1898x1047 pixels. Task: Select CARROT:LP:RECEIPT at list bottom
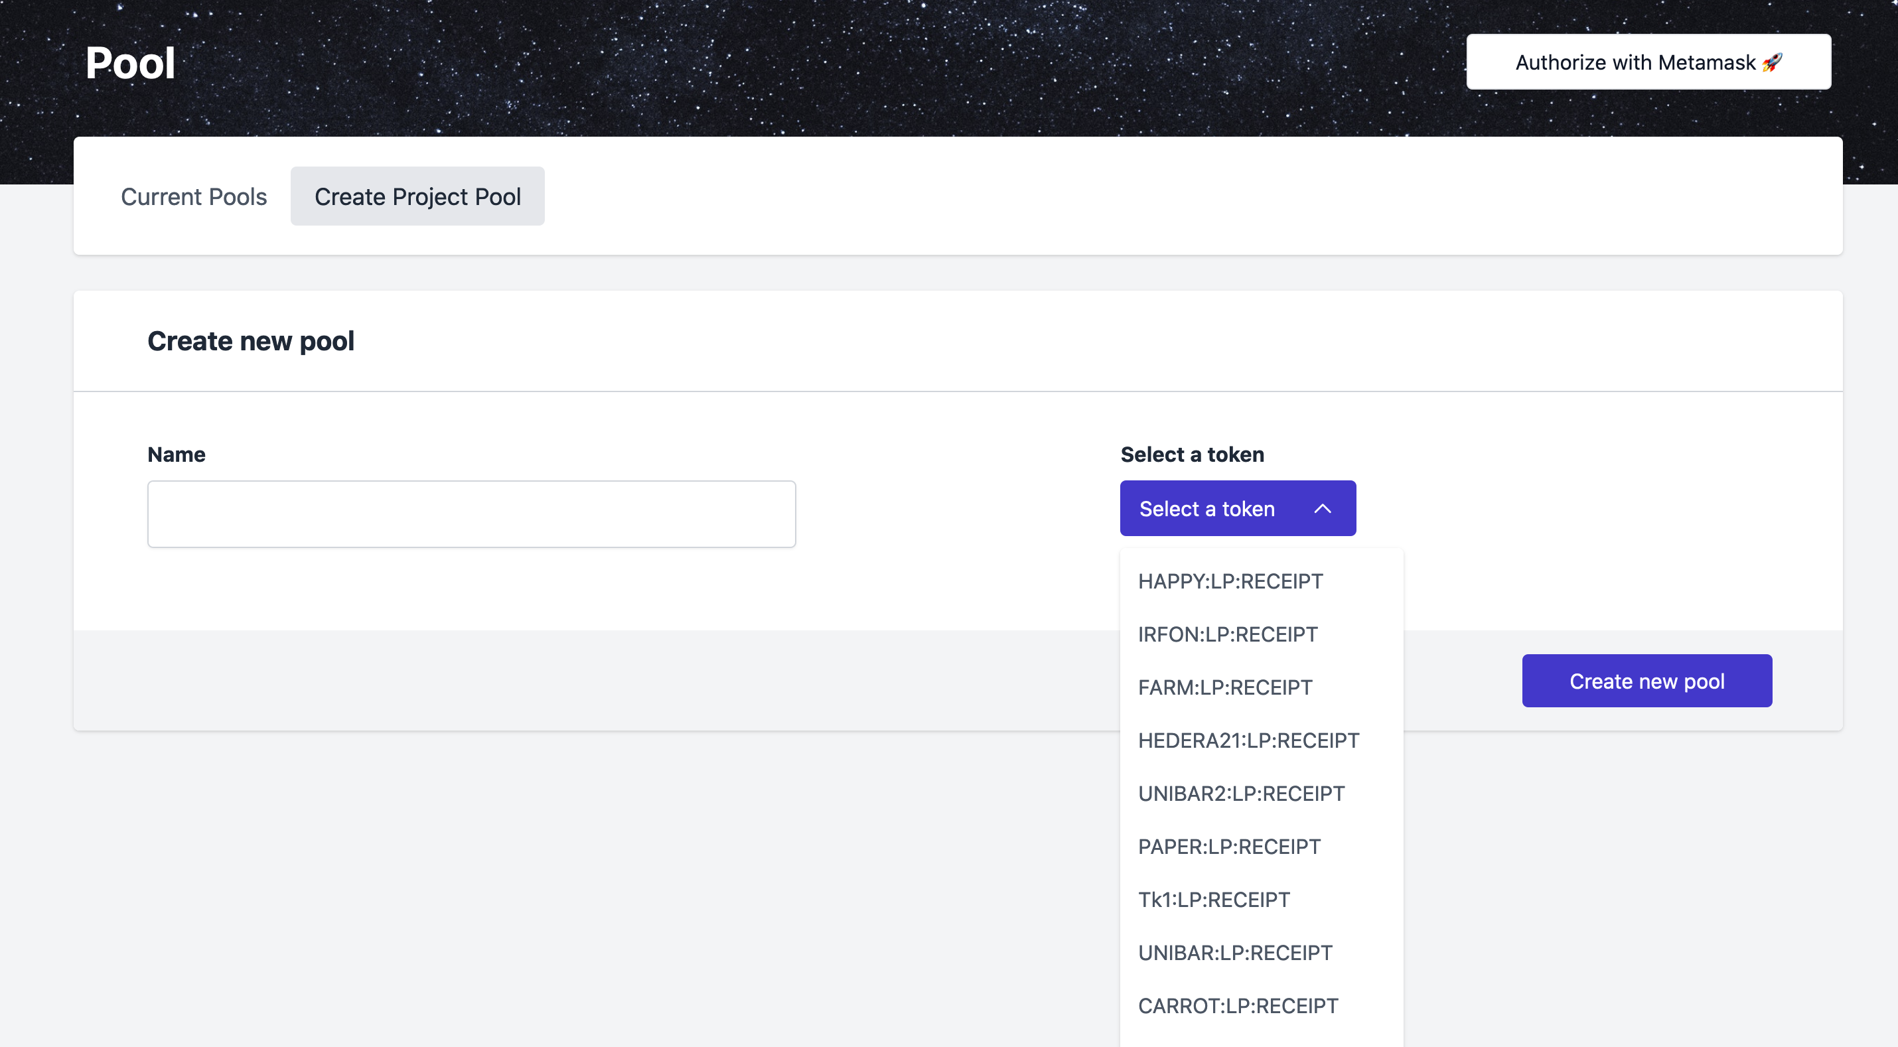pyautogui.click(x=1238, y=1006)
